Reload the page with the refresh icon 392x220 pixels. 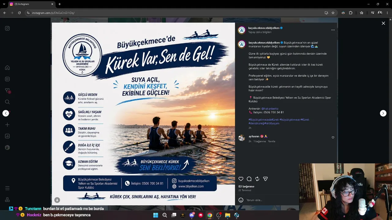19,13
